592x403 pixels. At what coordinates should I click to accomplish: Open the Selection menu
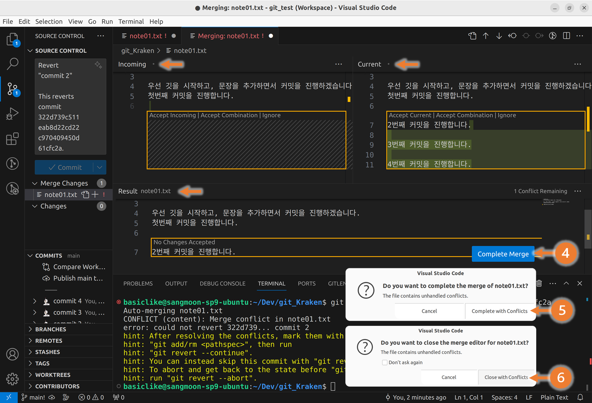[x=49, y=21]
